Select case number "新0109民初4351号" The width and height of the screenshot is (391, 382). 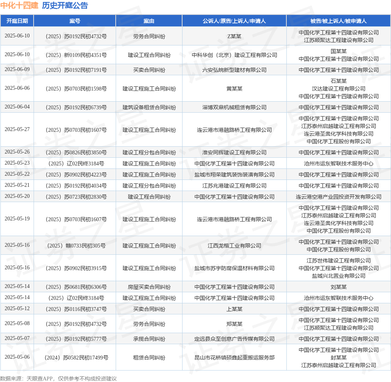[x=85, y=55]
